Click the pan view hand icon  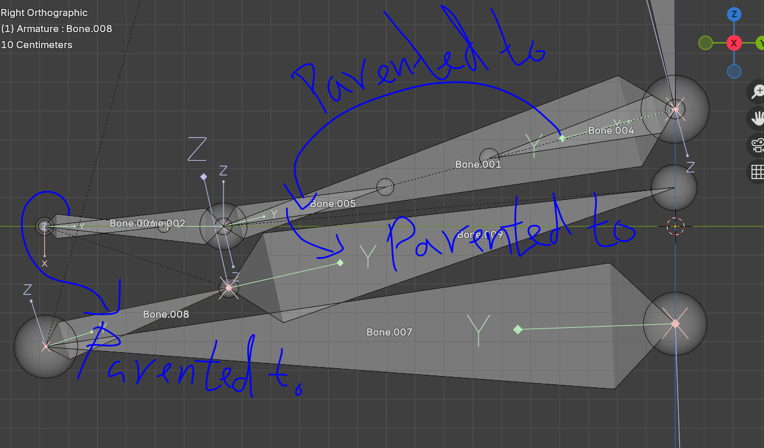757,118
